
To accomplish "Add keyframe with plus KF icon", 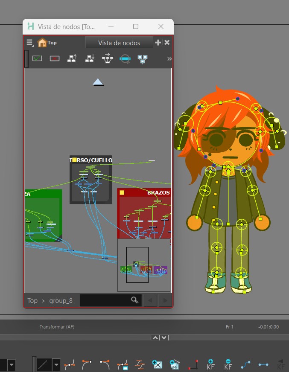I will point(210,365).
